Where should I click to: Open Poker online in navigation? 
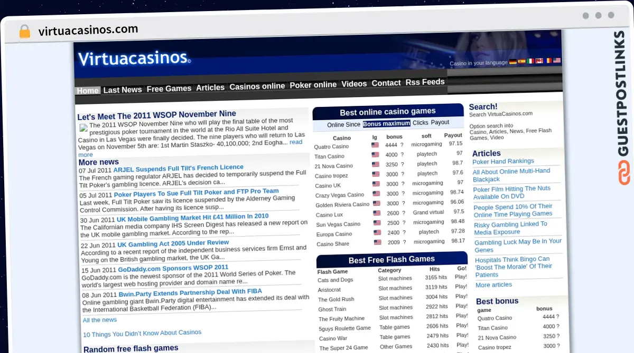pyautogui.click(x=313, y=85)
